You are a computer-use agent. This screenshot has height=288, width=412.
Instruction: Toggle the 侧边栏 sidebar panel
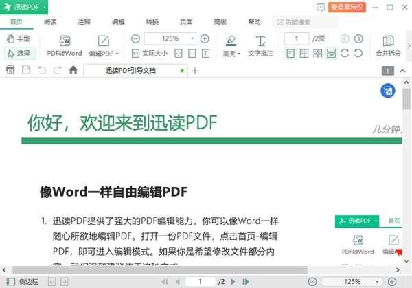coord(24,282)
